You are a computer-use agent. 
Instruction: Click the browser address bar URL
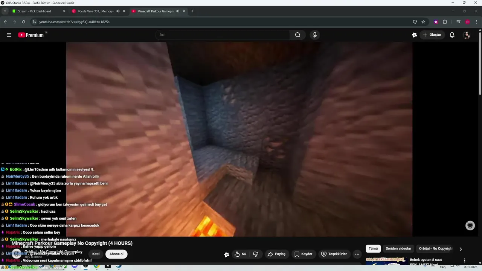(74, 22)
